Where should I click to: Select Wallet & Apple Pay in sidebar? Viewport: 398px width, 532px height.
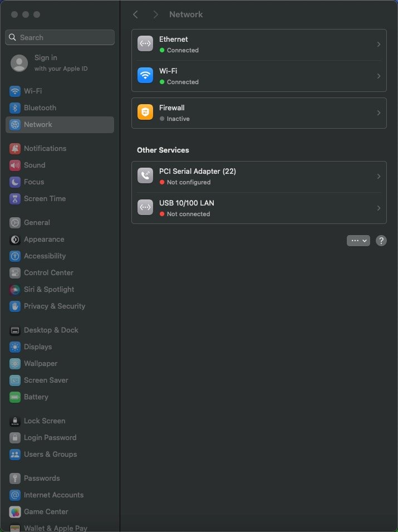pyautogui.click(x=56, y=528)
